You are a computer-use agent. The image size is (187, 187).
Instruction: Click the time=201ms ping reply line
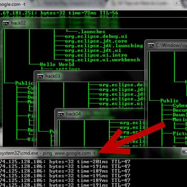65,162
